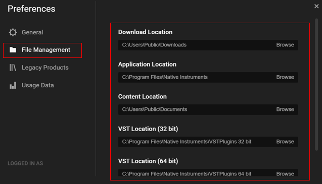Switch to the Legacy Products tab
Screen dimensions: 322x184
click(45, 68)
